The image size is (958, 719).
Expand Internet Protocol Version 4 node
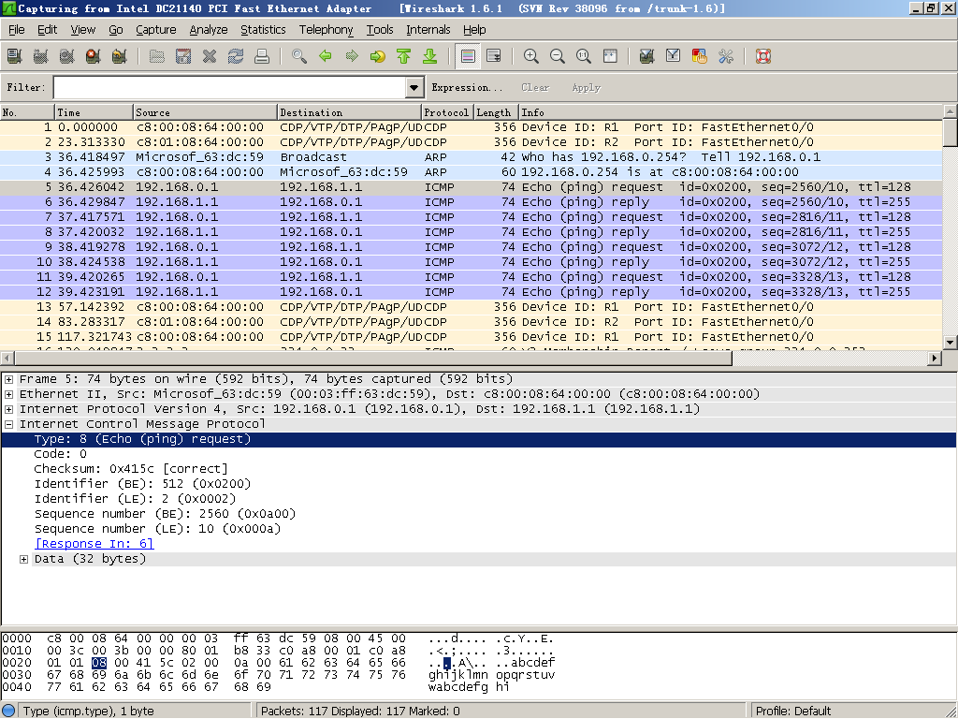pyautogui.click(x=9, y=409)
